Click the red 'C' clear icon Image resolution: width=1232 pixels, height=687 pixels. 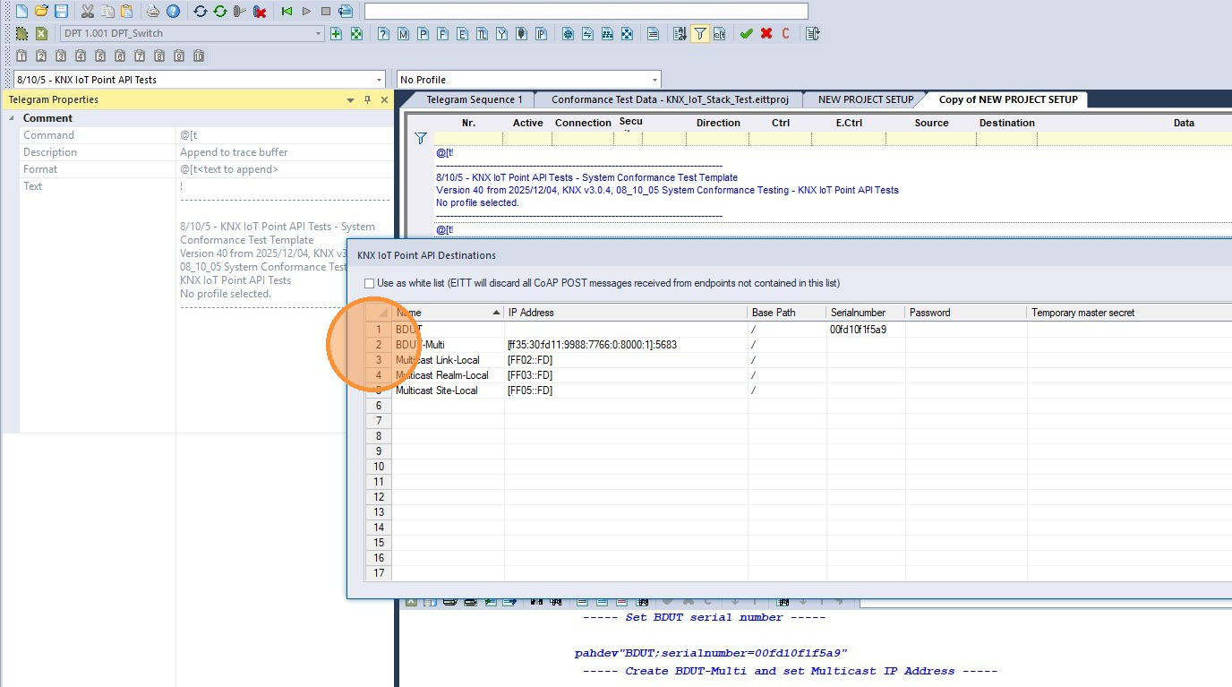pos(786,34)
